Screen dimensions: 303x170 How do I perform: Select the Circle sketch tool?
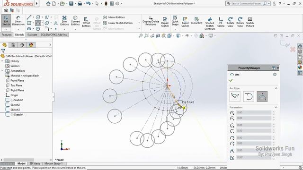coord(38,17)
